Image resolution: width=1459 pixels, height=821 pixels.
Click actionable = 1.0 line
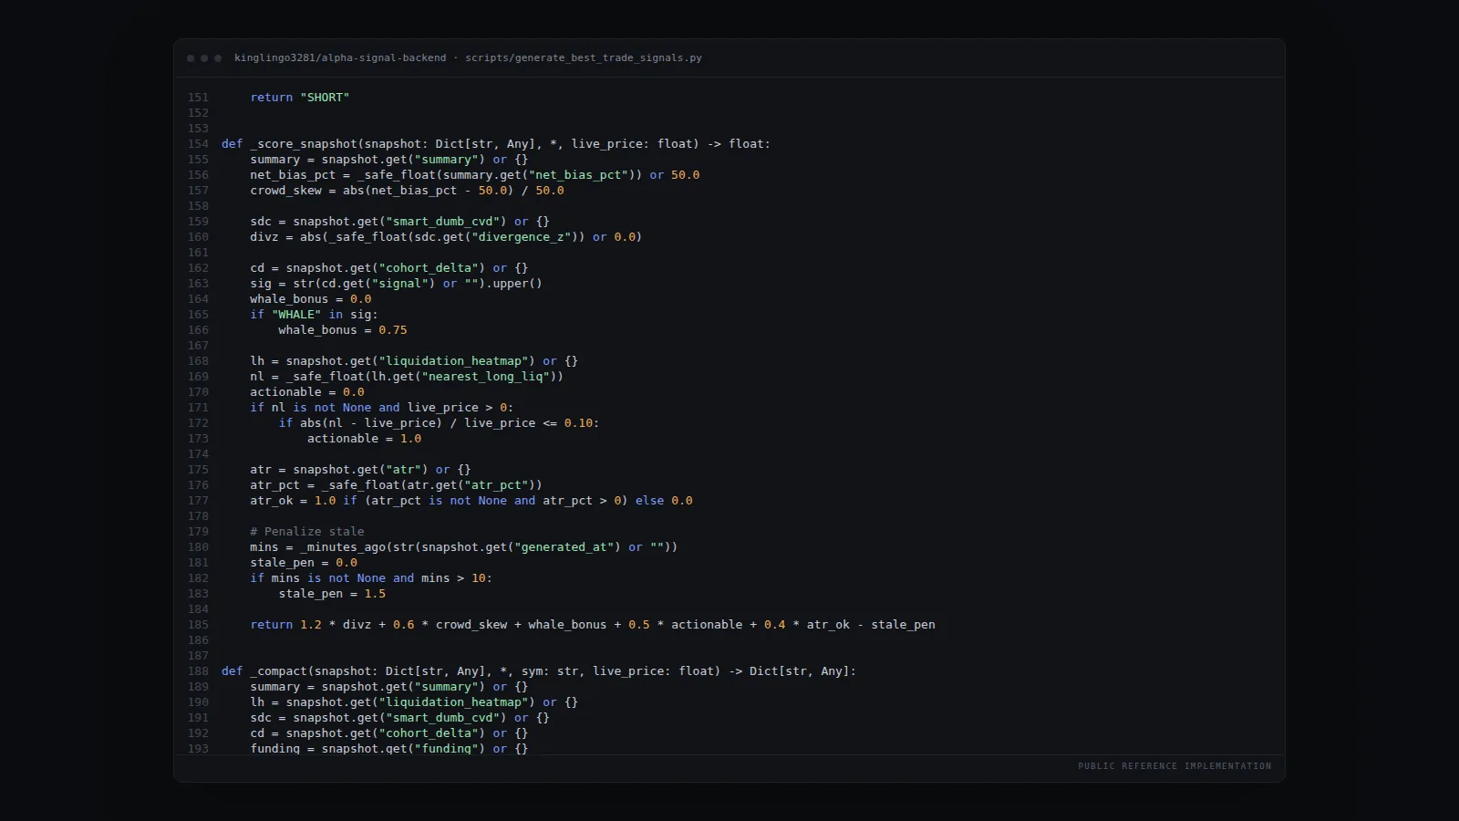[365, 439]
